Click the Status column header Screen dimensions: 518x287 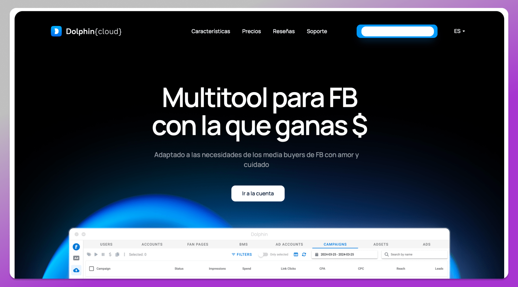pyautogui.click(x=179, y=269)
